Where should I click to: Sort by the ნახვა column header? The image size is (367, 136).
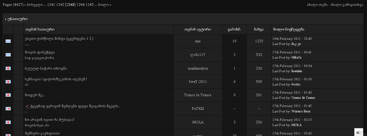259,29
